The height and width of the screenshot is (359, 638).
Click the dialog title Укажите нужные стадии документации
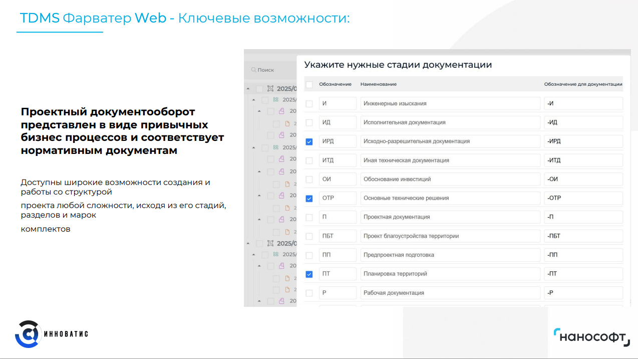(398, 65)
